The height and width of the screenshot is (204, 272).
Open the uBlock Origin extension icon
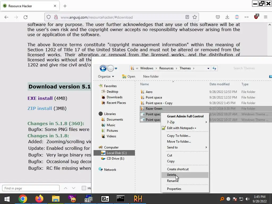(256, 17)
